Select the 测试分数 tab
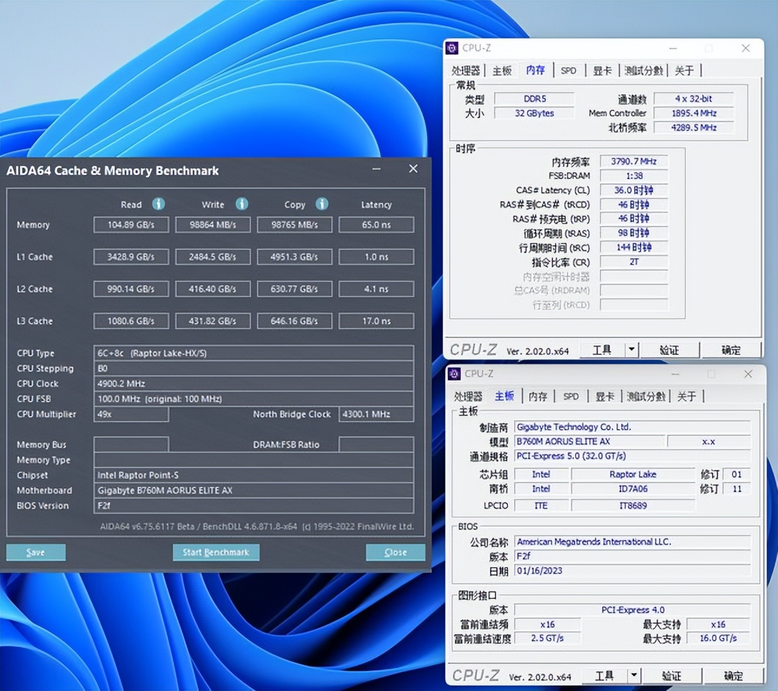Screen dimensions: 778x691 click(644, 70)
